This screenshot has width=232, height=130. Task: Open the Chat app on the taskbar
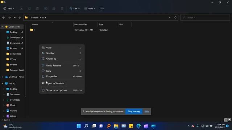click(101, 126)
